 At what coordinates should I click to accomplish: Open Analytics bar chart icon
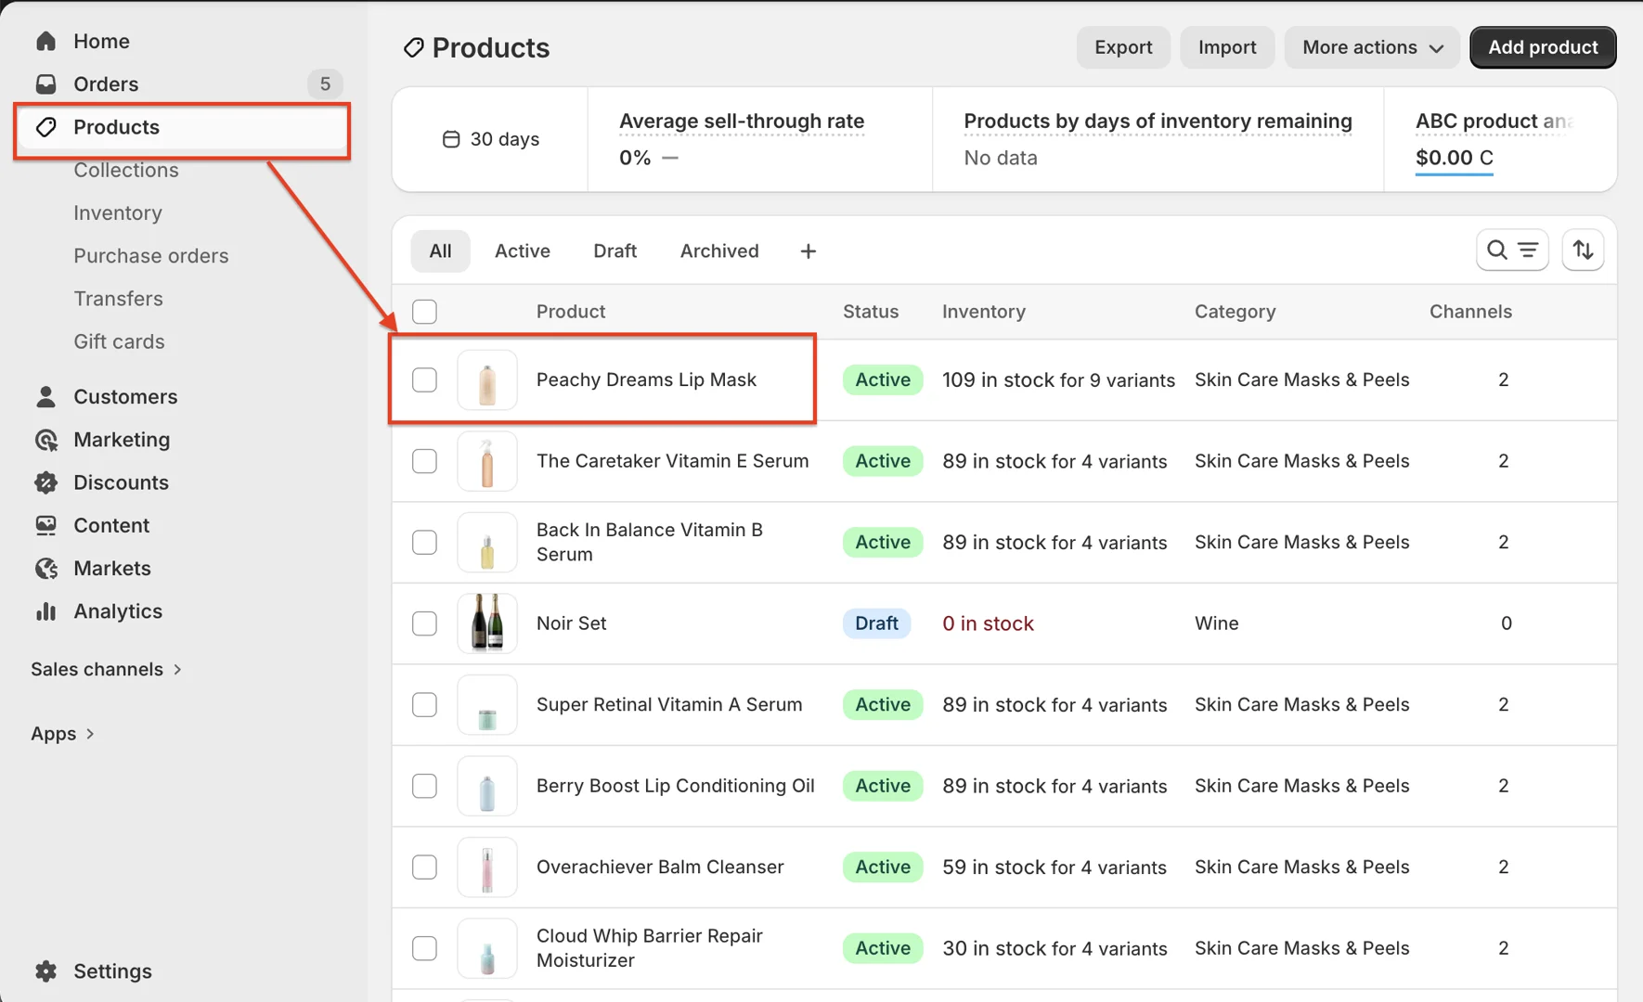pyautogui.click(x=45, y=611)
